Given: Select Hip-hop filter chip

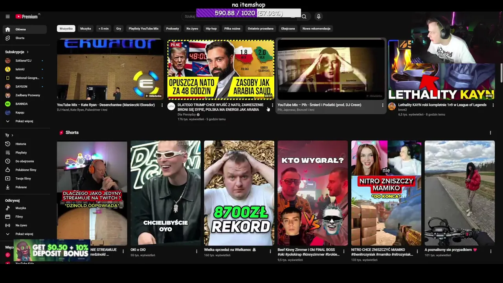Looking at the screenshot, I should [x=211, y=29].
